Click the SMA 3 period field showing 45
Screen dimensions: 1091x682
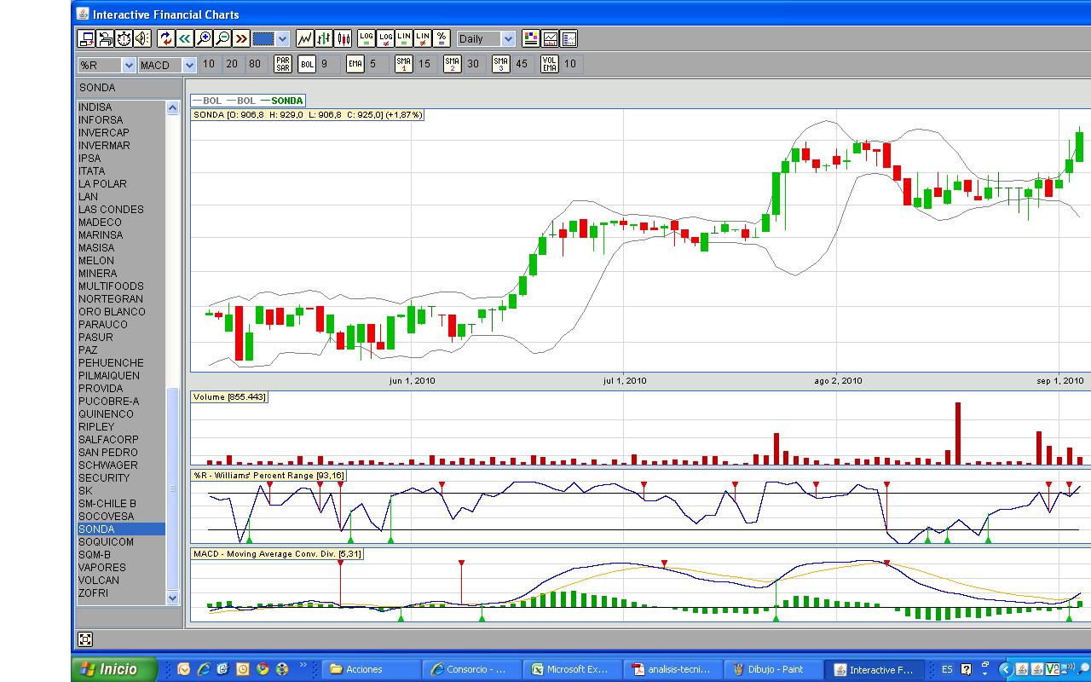(x=524, y=64)
